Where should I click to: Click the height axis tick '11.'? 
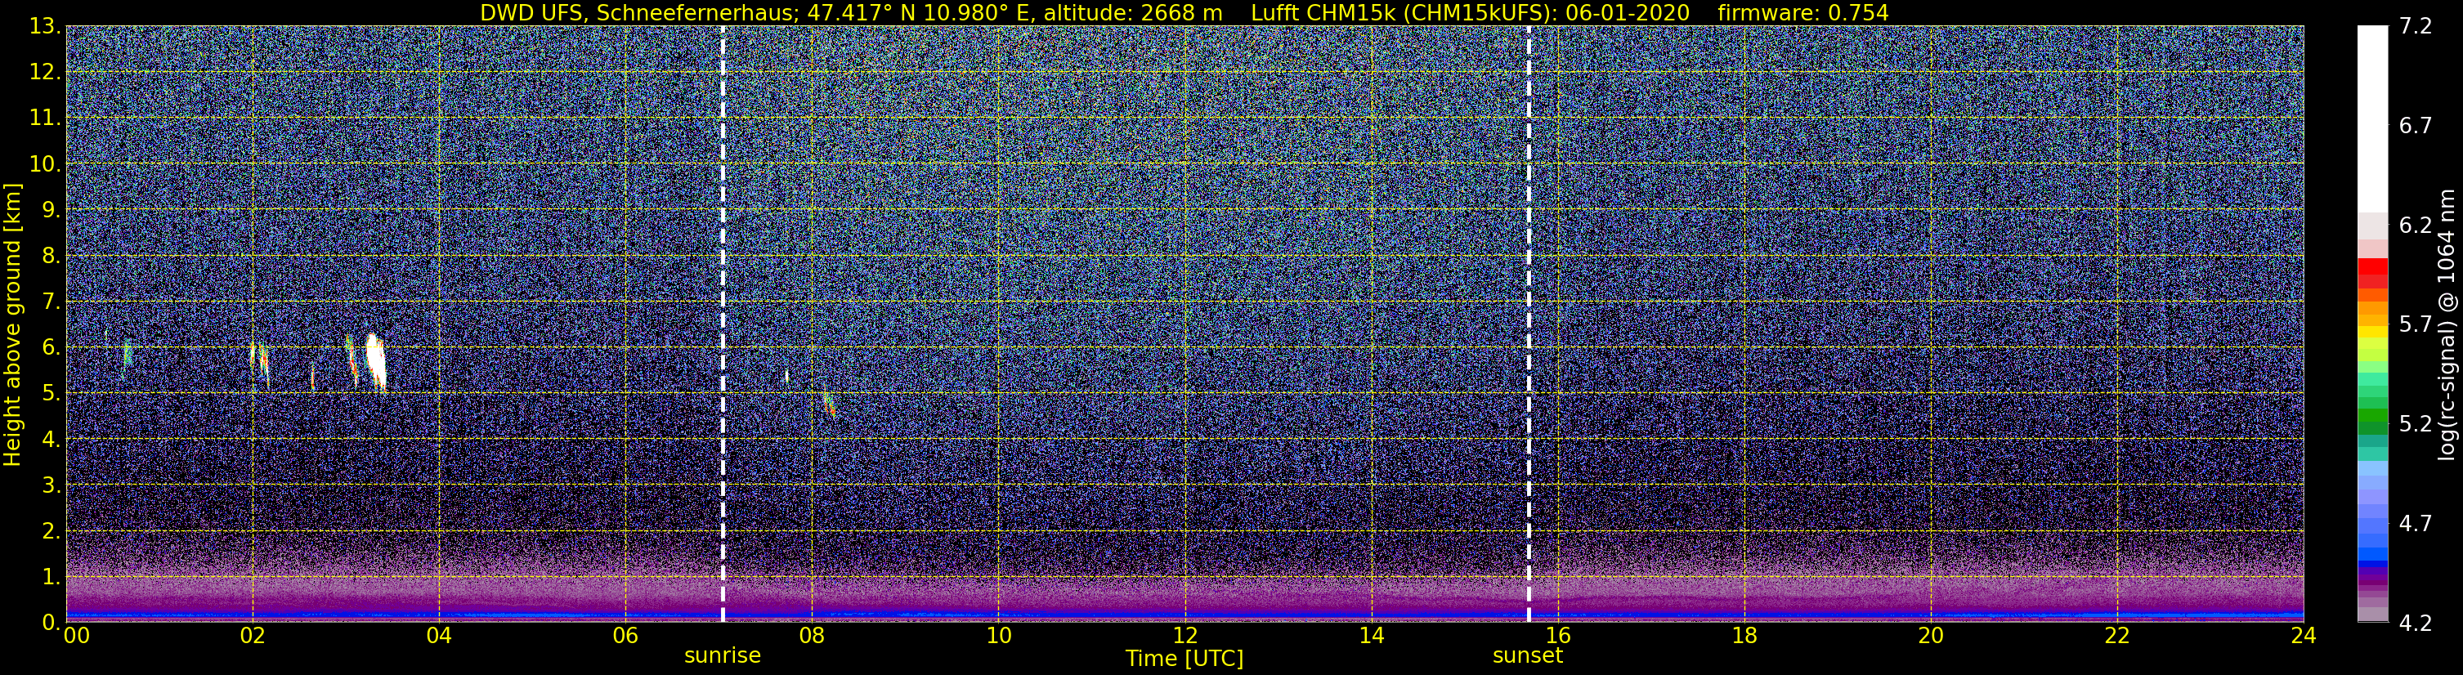[44, 118]
